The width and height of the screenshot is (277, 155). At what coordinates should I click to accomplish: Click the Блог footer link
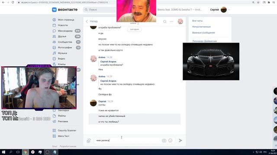pos(55,146)
